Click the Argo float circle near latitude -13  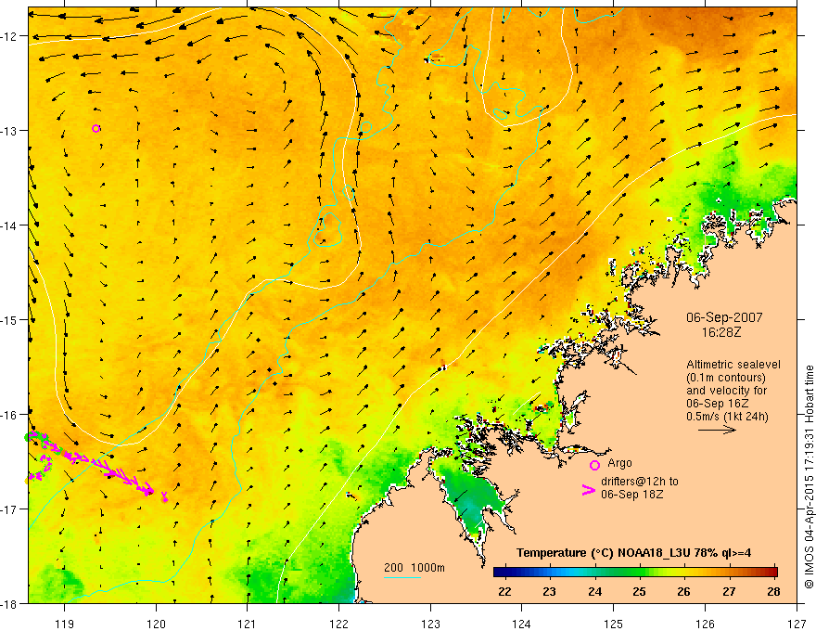(96, 129)
